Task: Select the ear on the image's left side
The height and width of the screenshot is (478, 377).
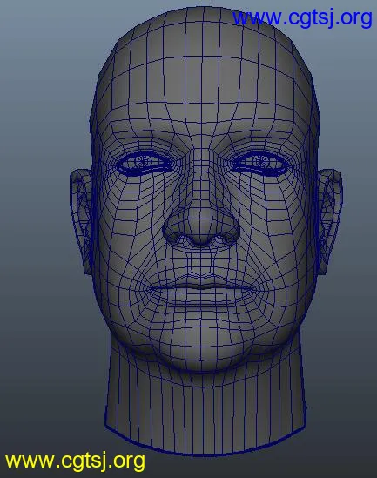Action: pyautogui.click(x=81, y=221)
